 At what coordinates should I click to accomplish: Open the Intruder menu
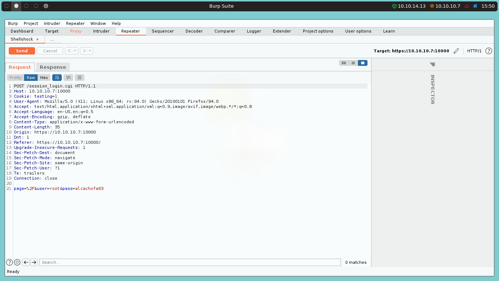click(x=52, y=23)
